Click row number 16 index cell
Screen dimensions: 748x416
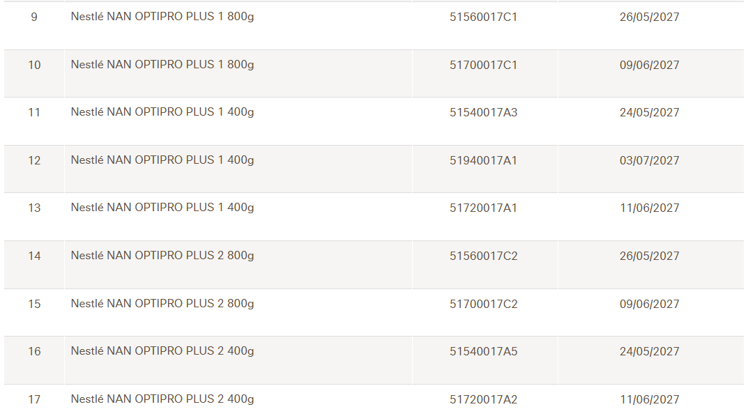[34, 352]
